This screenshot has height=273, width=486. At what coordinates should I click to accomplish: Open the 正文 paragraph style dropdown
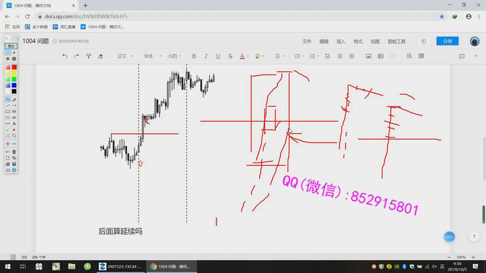pos(124,56)
